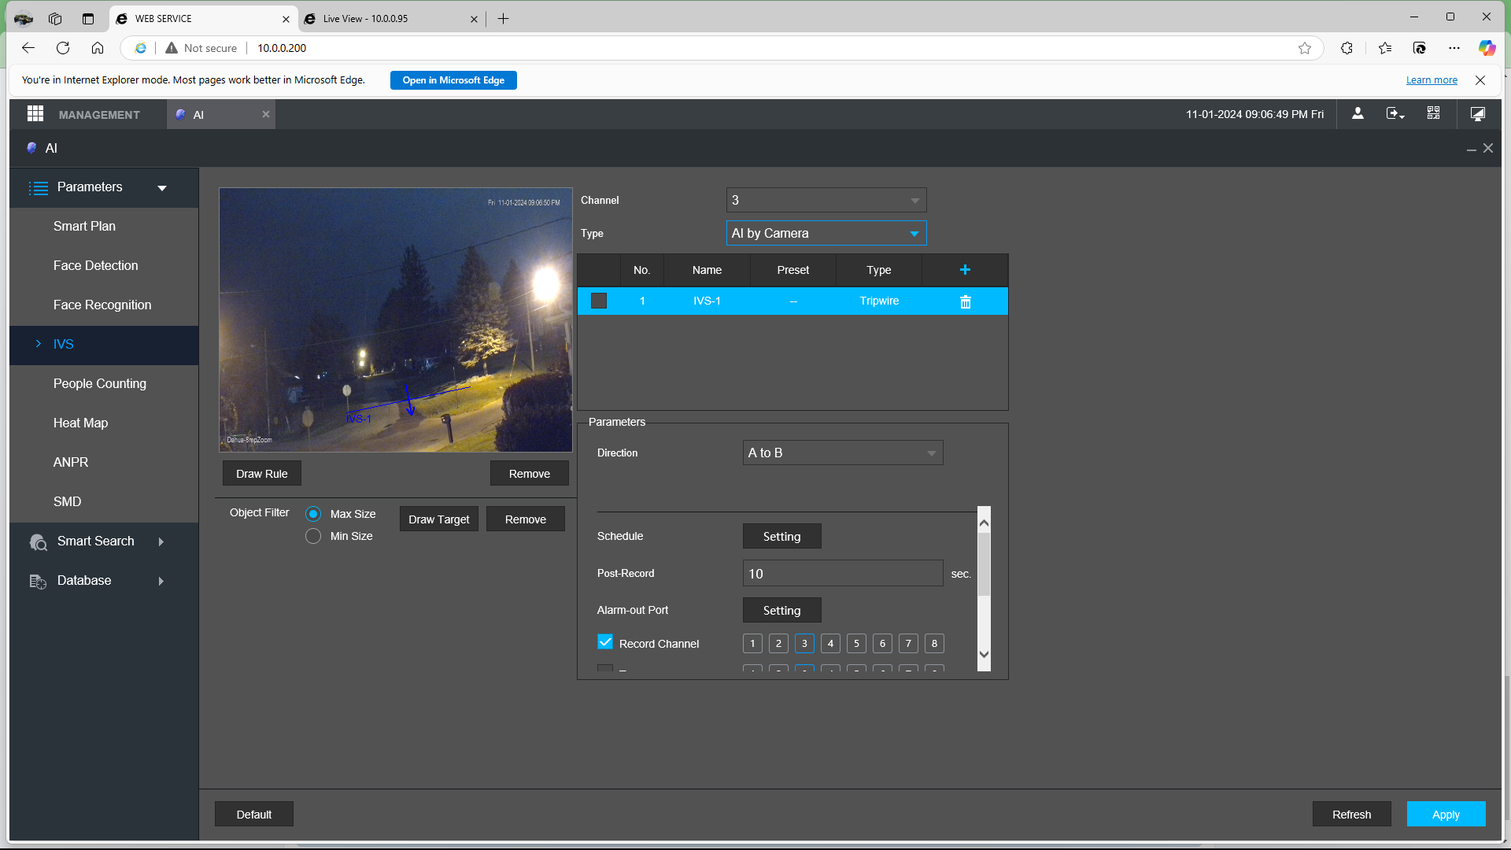
Task: Uncheck the Record Channel checkbox
Action: pos(605,642)
